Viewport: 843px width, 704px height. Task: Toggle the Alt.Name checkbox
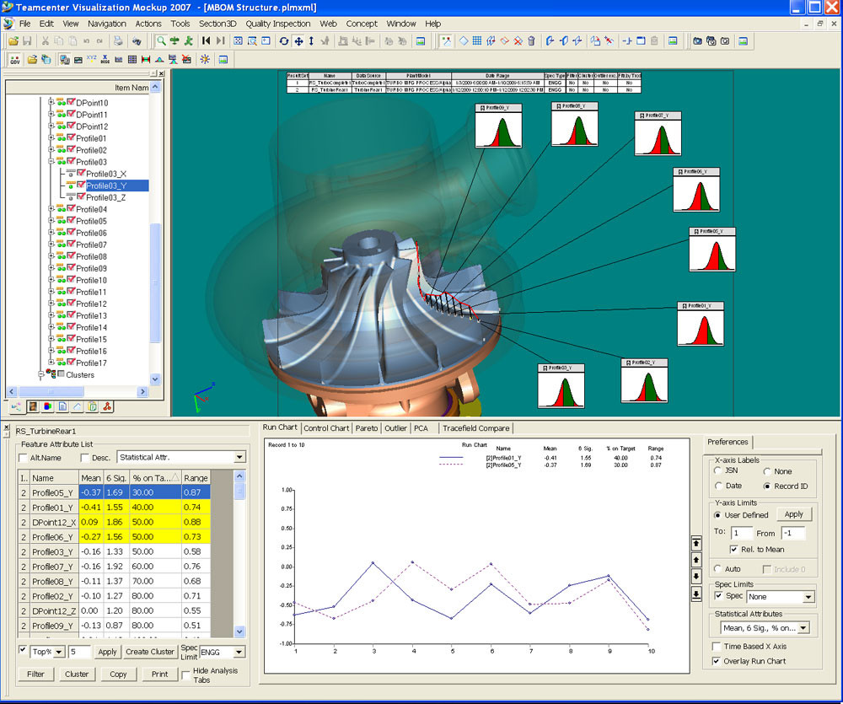pos(23,458)
